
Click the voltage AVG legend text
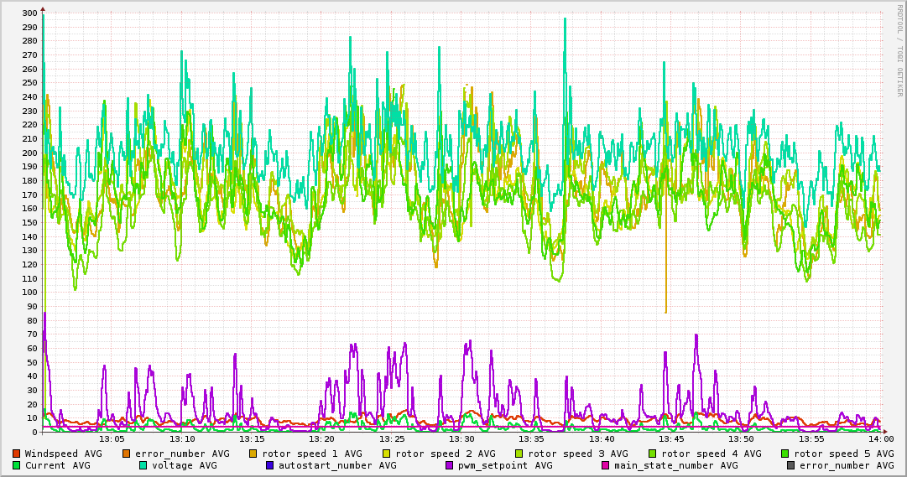[186, 465]
